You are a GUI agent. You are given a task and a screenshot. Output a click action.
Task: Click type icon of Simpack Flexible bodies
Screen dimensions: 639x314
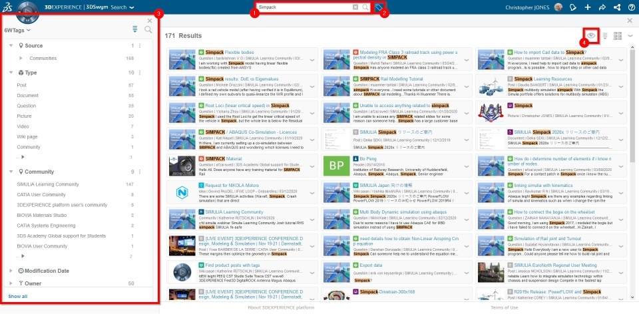(201, 53)
